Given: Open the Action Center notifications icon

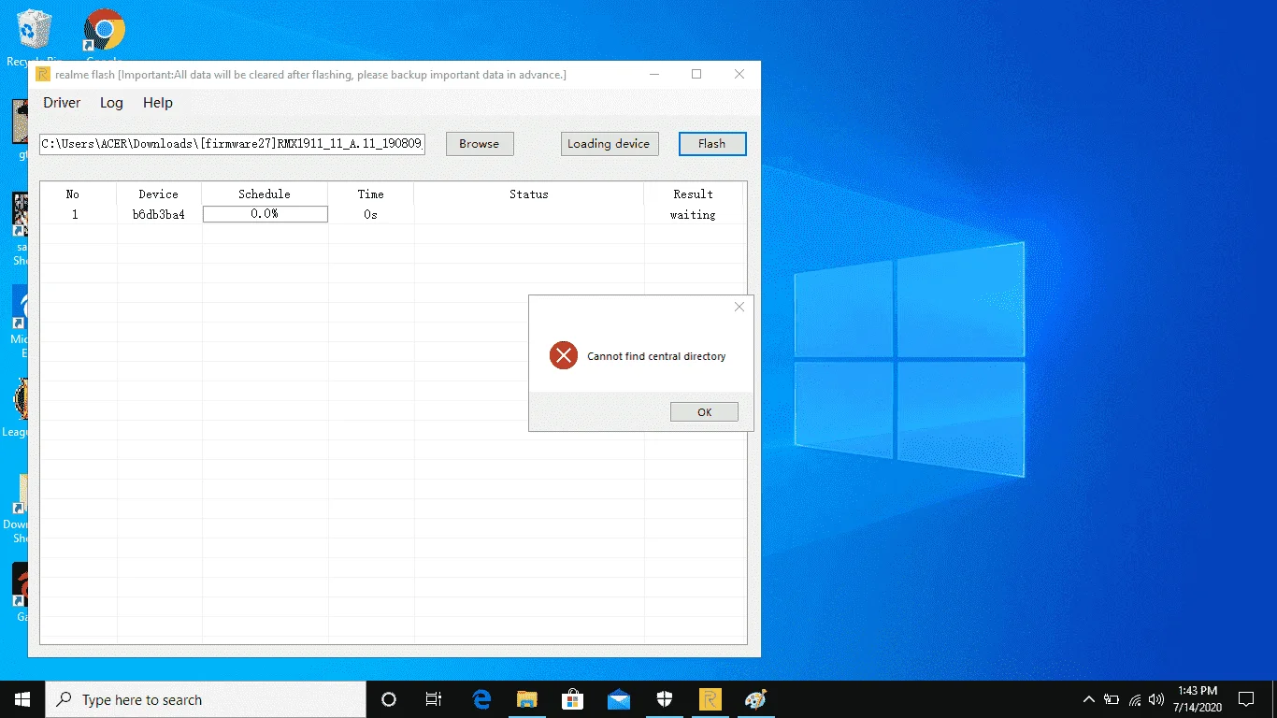Looking at the screenshot, I should [x=1246, y=699].
